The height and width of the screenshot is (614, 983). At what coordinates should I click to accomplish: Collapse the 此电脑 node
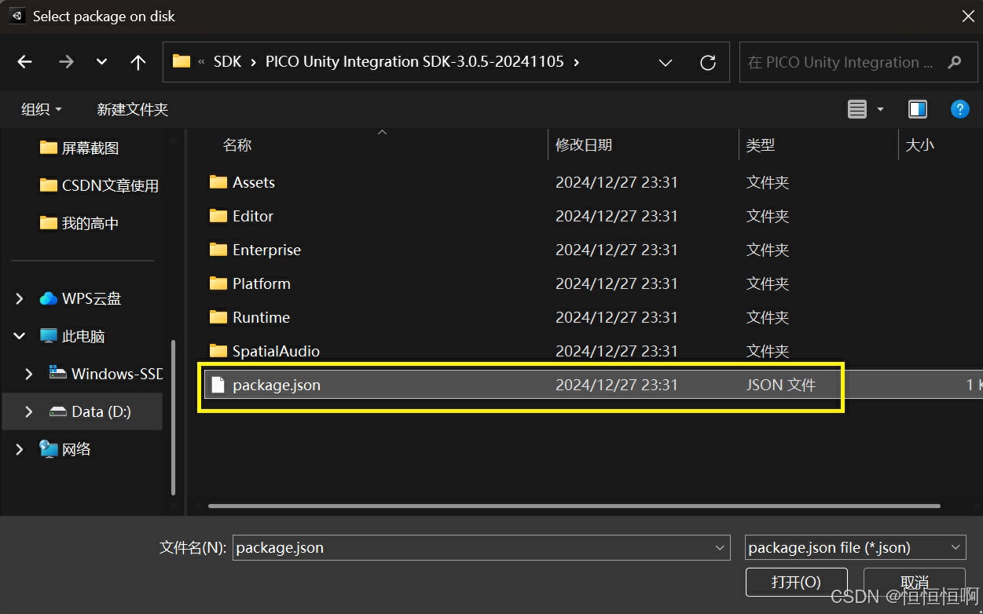click(20, 336)
